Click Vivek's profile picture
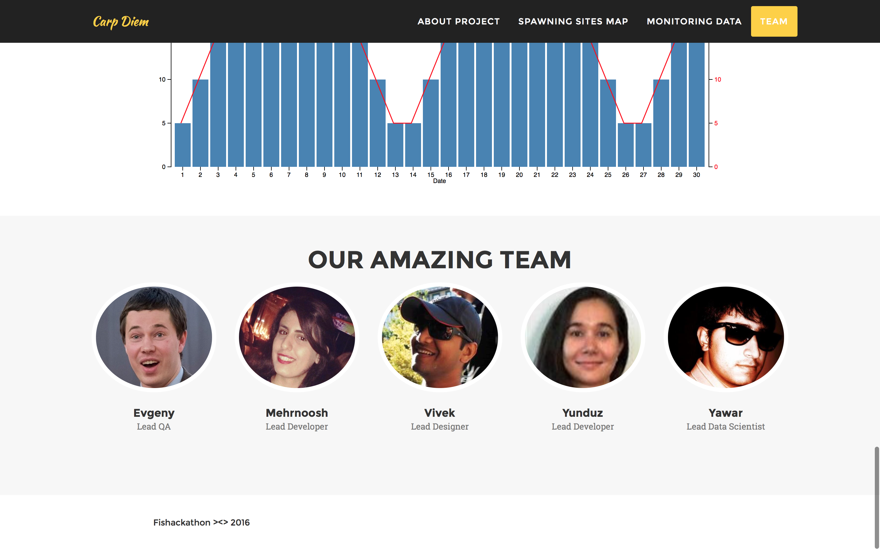Viewport: 880px width, 550px height. [440, 337]
